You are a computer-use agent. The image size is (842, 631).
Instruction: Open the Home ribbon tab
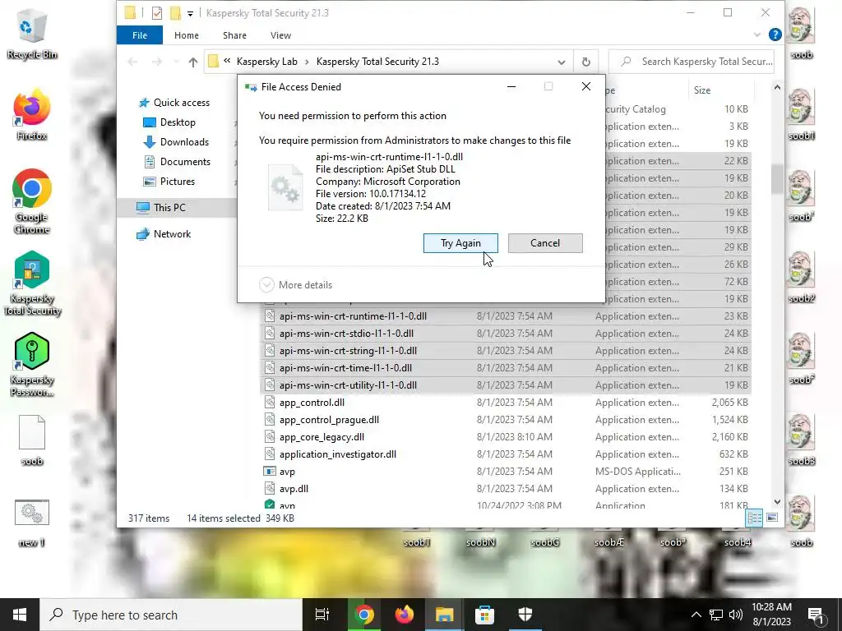187,35
